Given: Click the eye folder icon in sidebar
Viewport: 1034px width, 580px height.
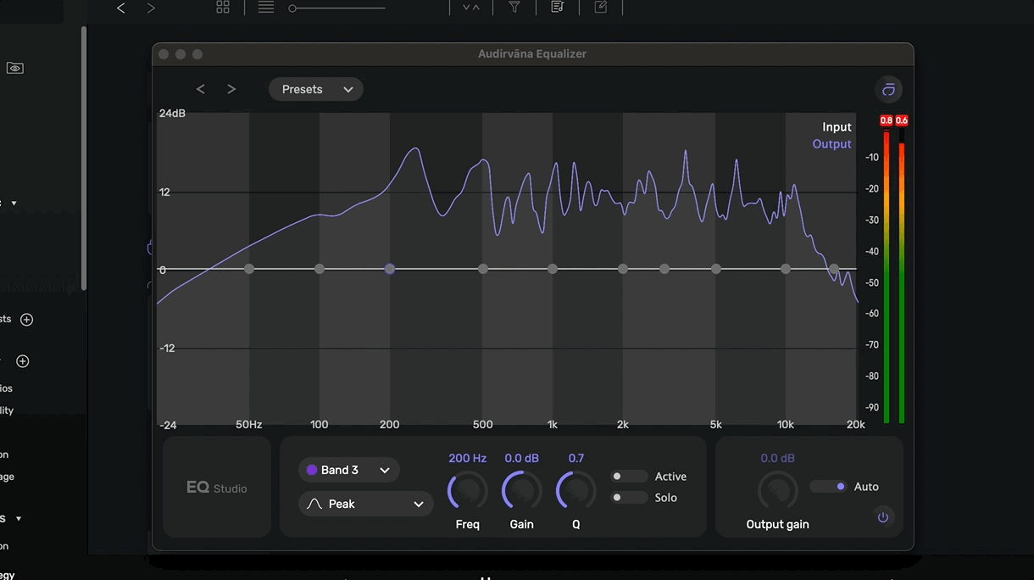Looking at the screenshot, I should pos(14,68).
